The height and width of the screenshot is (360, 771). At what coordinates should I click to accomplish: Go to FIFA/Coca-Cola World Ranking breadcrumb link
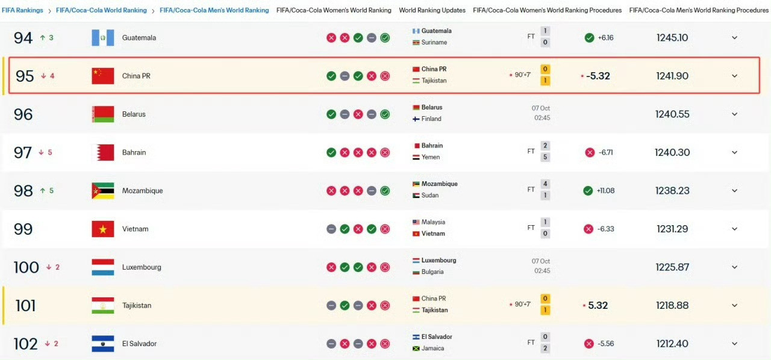(101, 10)
